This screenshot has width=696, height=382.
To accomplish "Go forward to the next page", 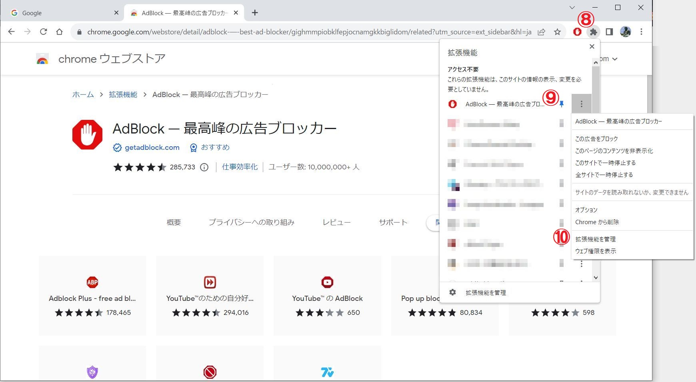I will [x=27, y=32].
